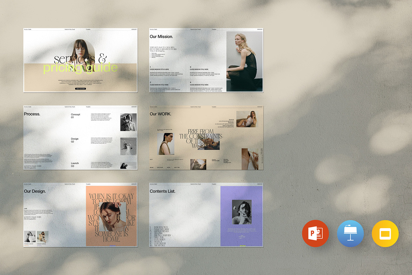Click the 'Our Design.' heading
The image size is (412, 275).
(x=35, y=191)
